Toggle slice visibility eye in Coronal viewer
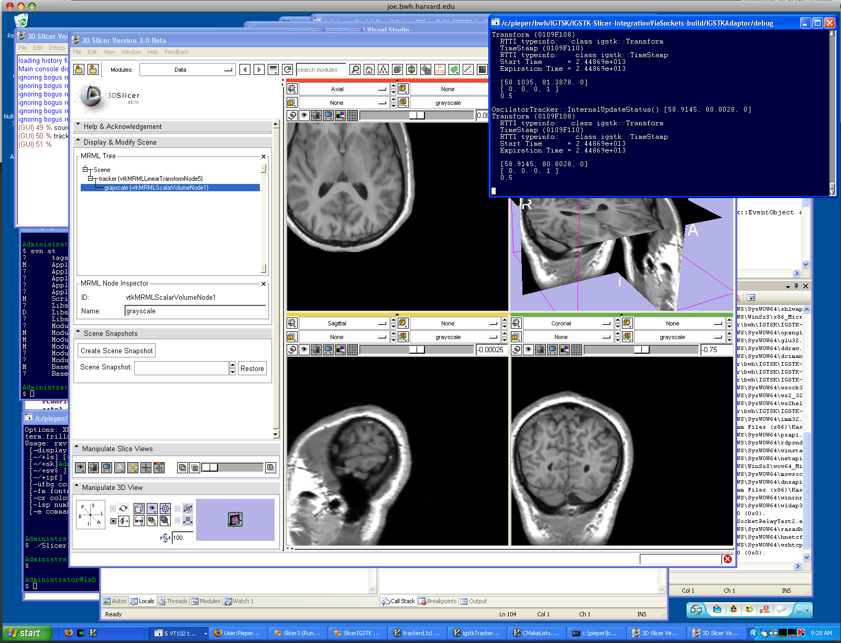The width and height of the screenshot is (841, 643). [529, 350]
